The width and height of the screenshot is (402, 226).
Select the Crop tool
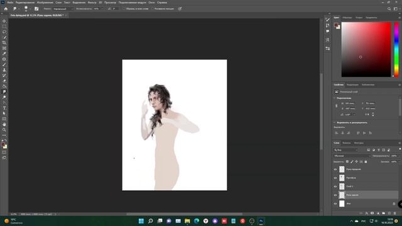click(x=4, y=43)
